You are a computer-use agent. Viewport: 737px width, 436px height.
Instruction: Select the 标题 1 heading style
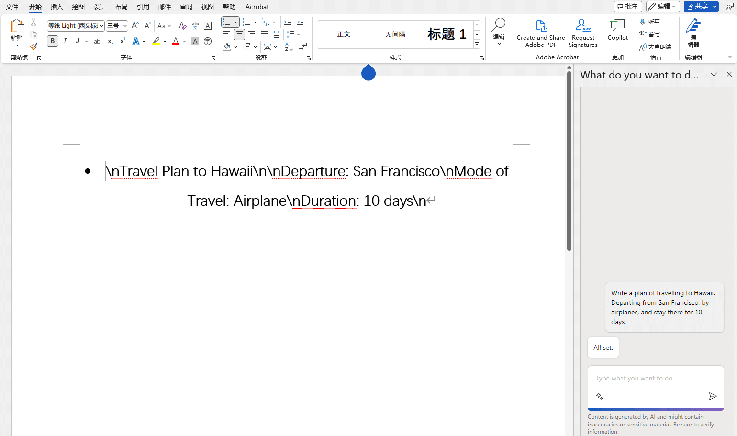pyautogui.click(x=447, y=34)
